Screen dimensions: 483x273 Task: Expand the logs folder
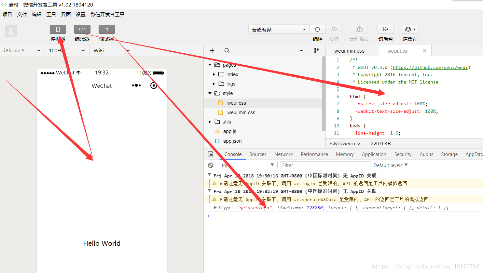[x=214, y=84]
